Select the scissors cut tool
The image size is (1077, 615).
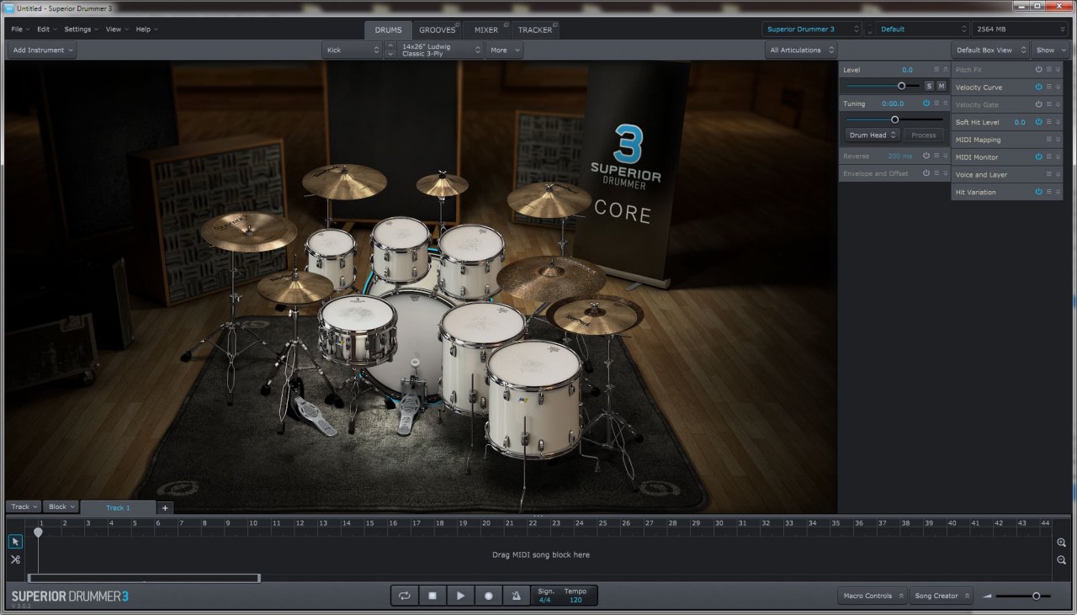click(x=15, y=559)
